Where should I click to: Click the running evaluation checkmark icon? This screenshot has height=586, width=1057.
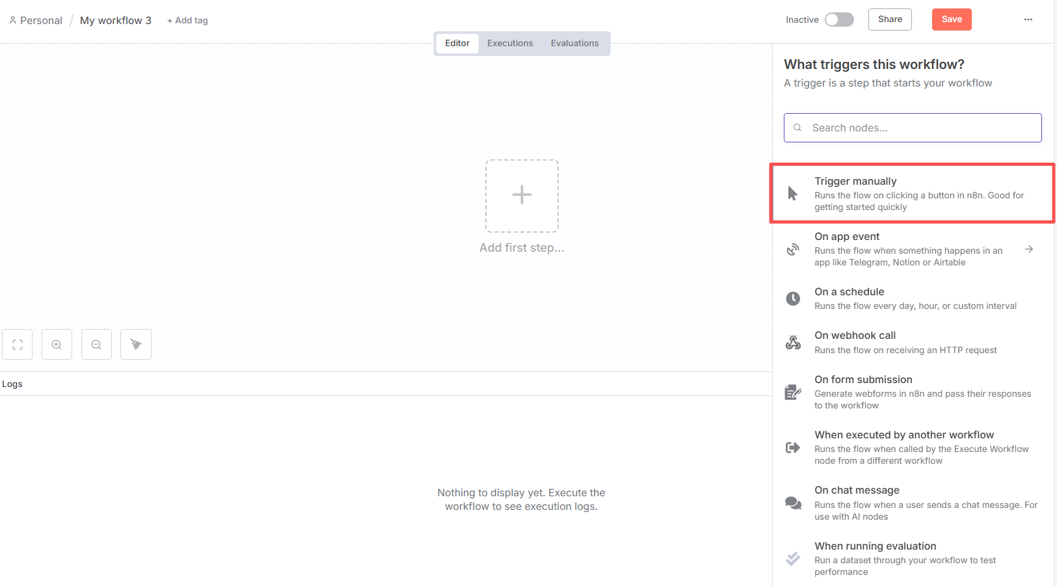click(793, 559)
